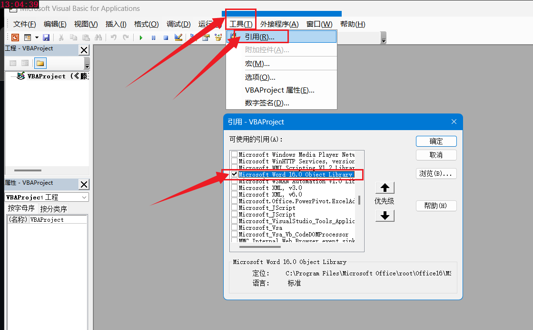Click the Reset stop square icon
The height and width of the screenshot is (330, 533).
[166, 38]
